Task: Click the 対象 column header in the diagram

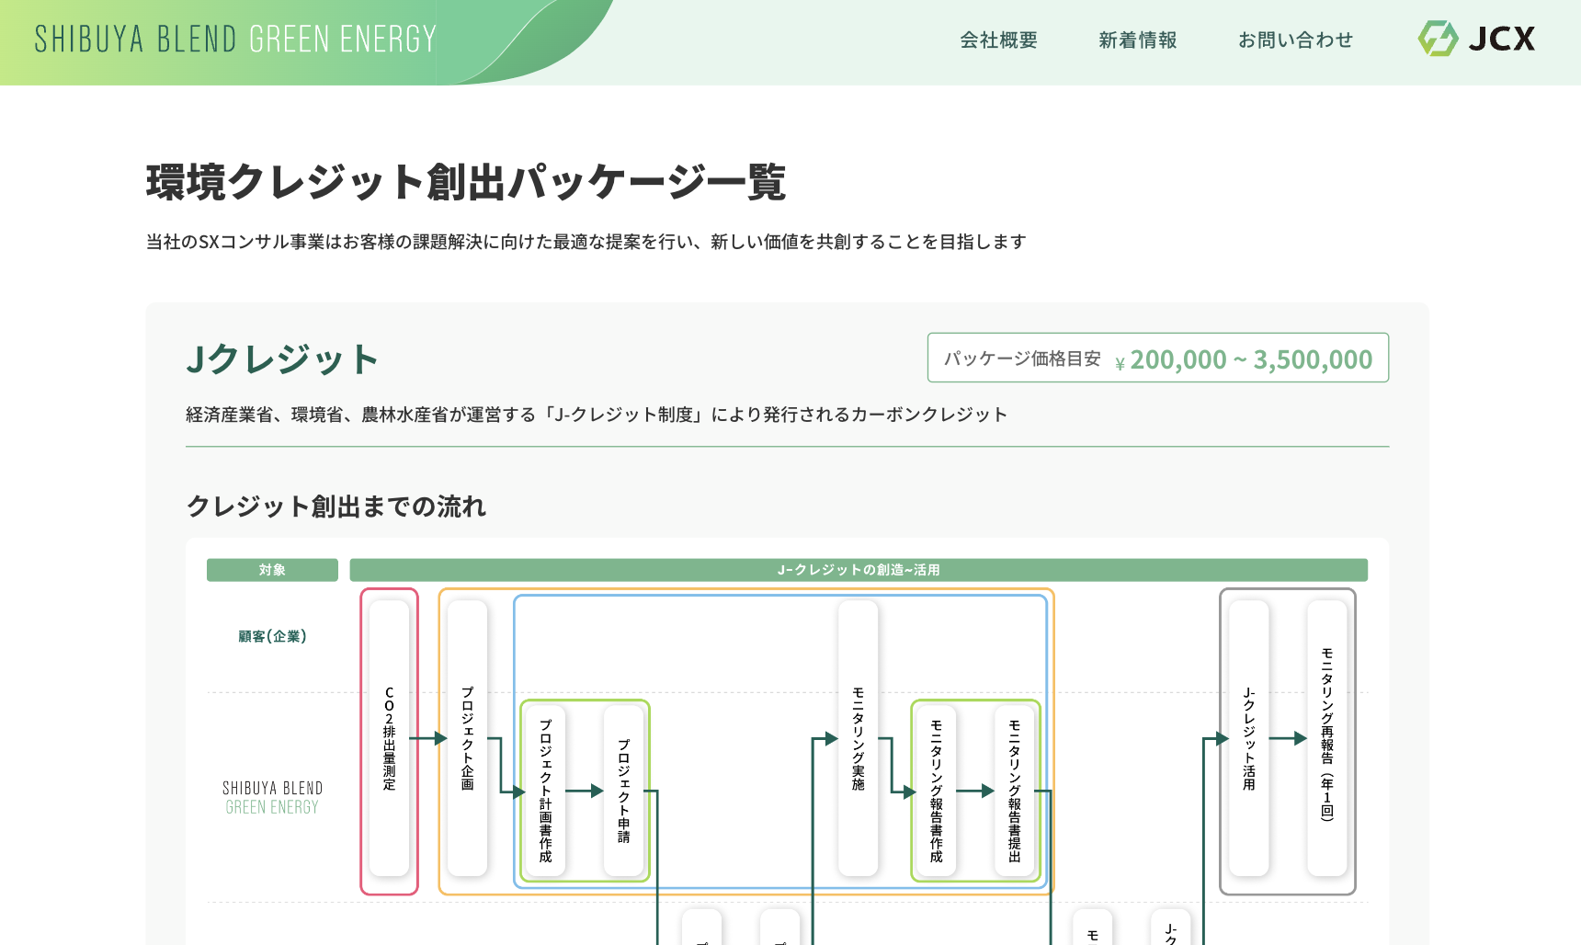Action: point(272,570)
